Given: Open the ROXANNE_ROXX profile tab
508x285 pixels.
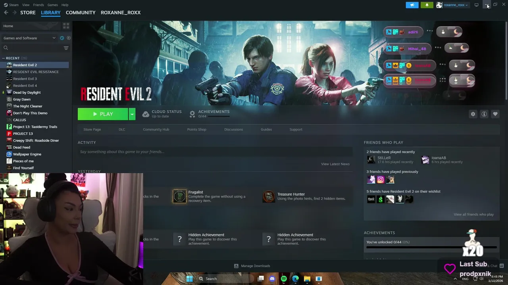Looking at the screenshot, I should point(121,13).
